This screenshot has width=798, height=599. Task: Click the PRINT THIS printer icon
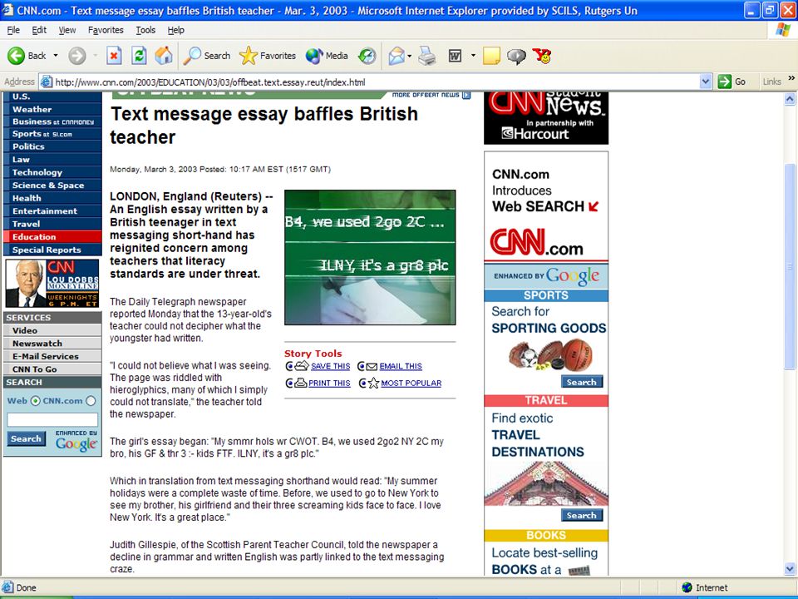301,383
